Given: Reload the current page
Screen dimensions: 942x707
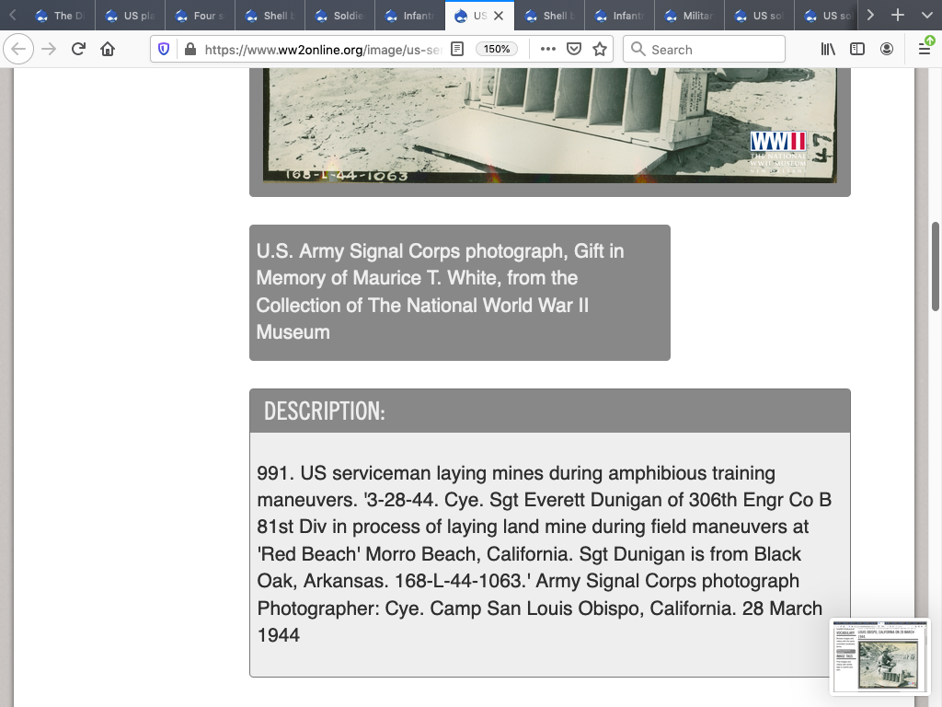Looking at the screenshot, I should point(78,50).
